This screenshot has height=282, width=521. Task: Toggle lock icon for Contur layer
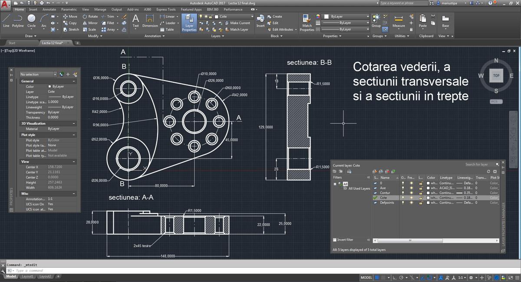(421, 193)
